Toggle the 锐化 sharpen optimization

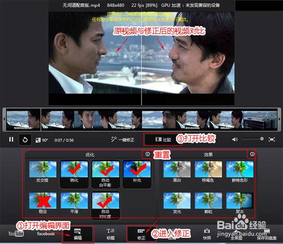coord(74,174)
